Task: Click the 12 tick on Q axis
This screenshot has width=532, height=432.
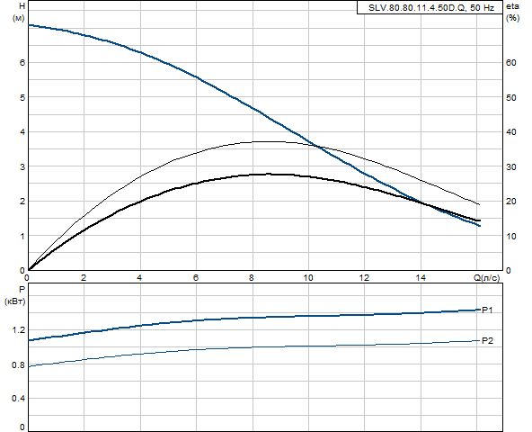Action: 364,278
